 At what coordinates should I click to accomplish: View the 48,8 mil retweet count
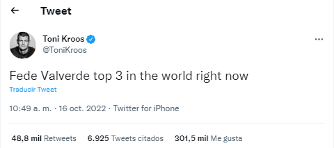point(27,138)
